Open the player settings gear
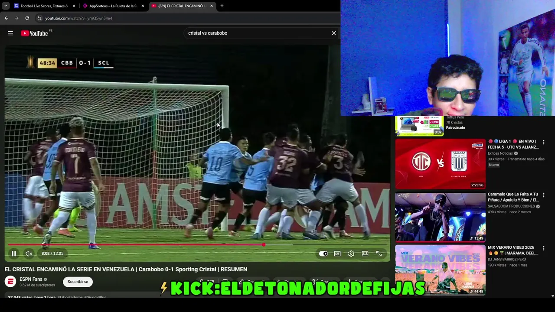555x312 pixels. click(x=351, y=253)
